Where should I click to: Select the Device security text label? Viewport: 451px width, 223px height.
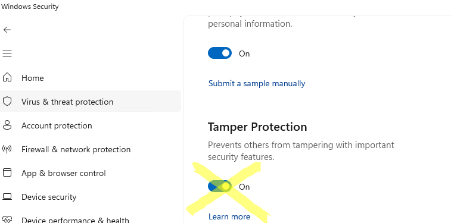tap(49, 197)
